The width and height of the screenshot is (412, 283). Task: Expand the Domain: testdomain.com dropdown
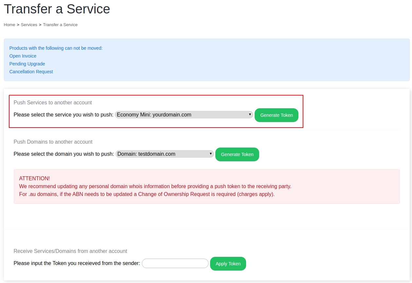pyautogui.click(x=165, y=154)
